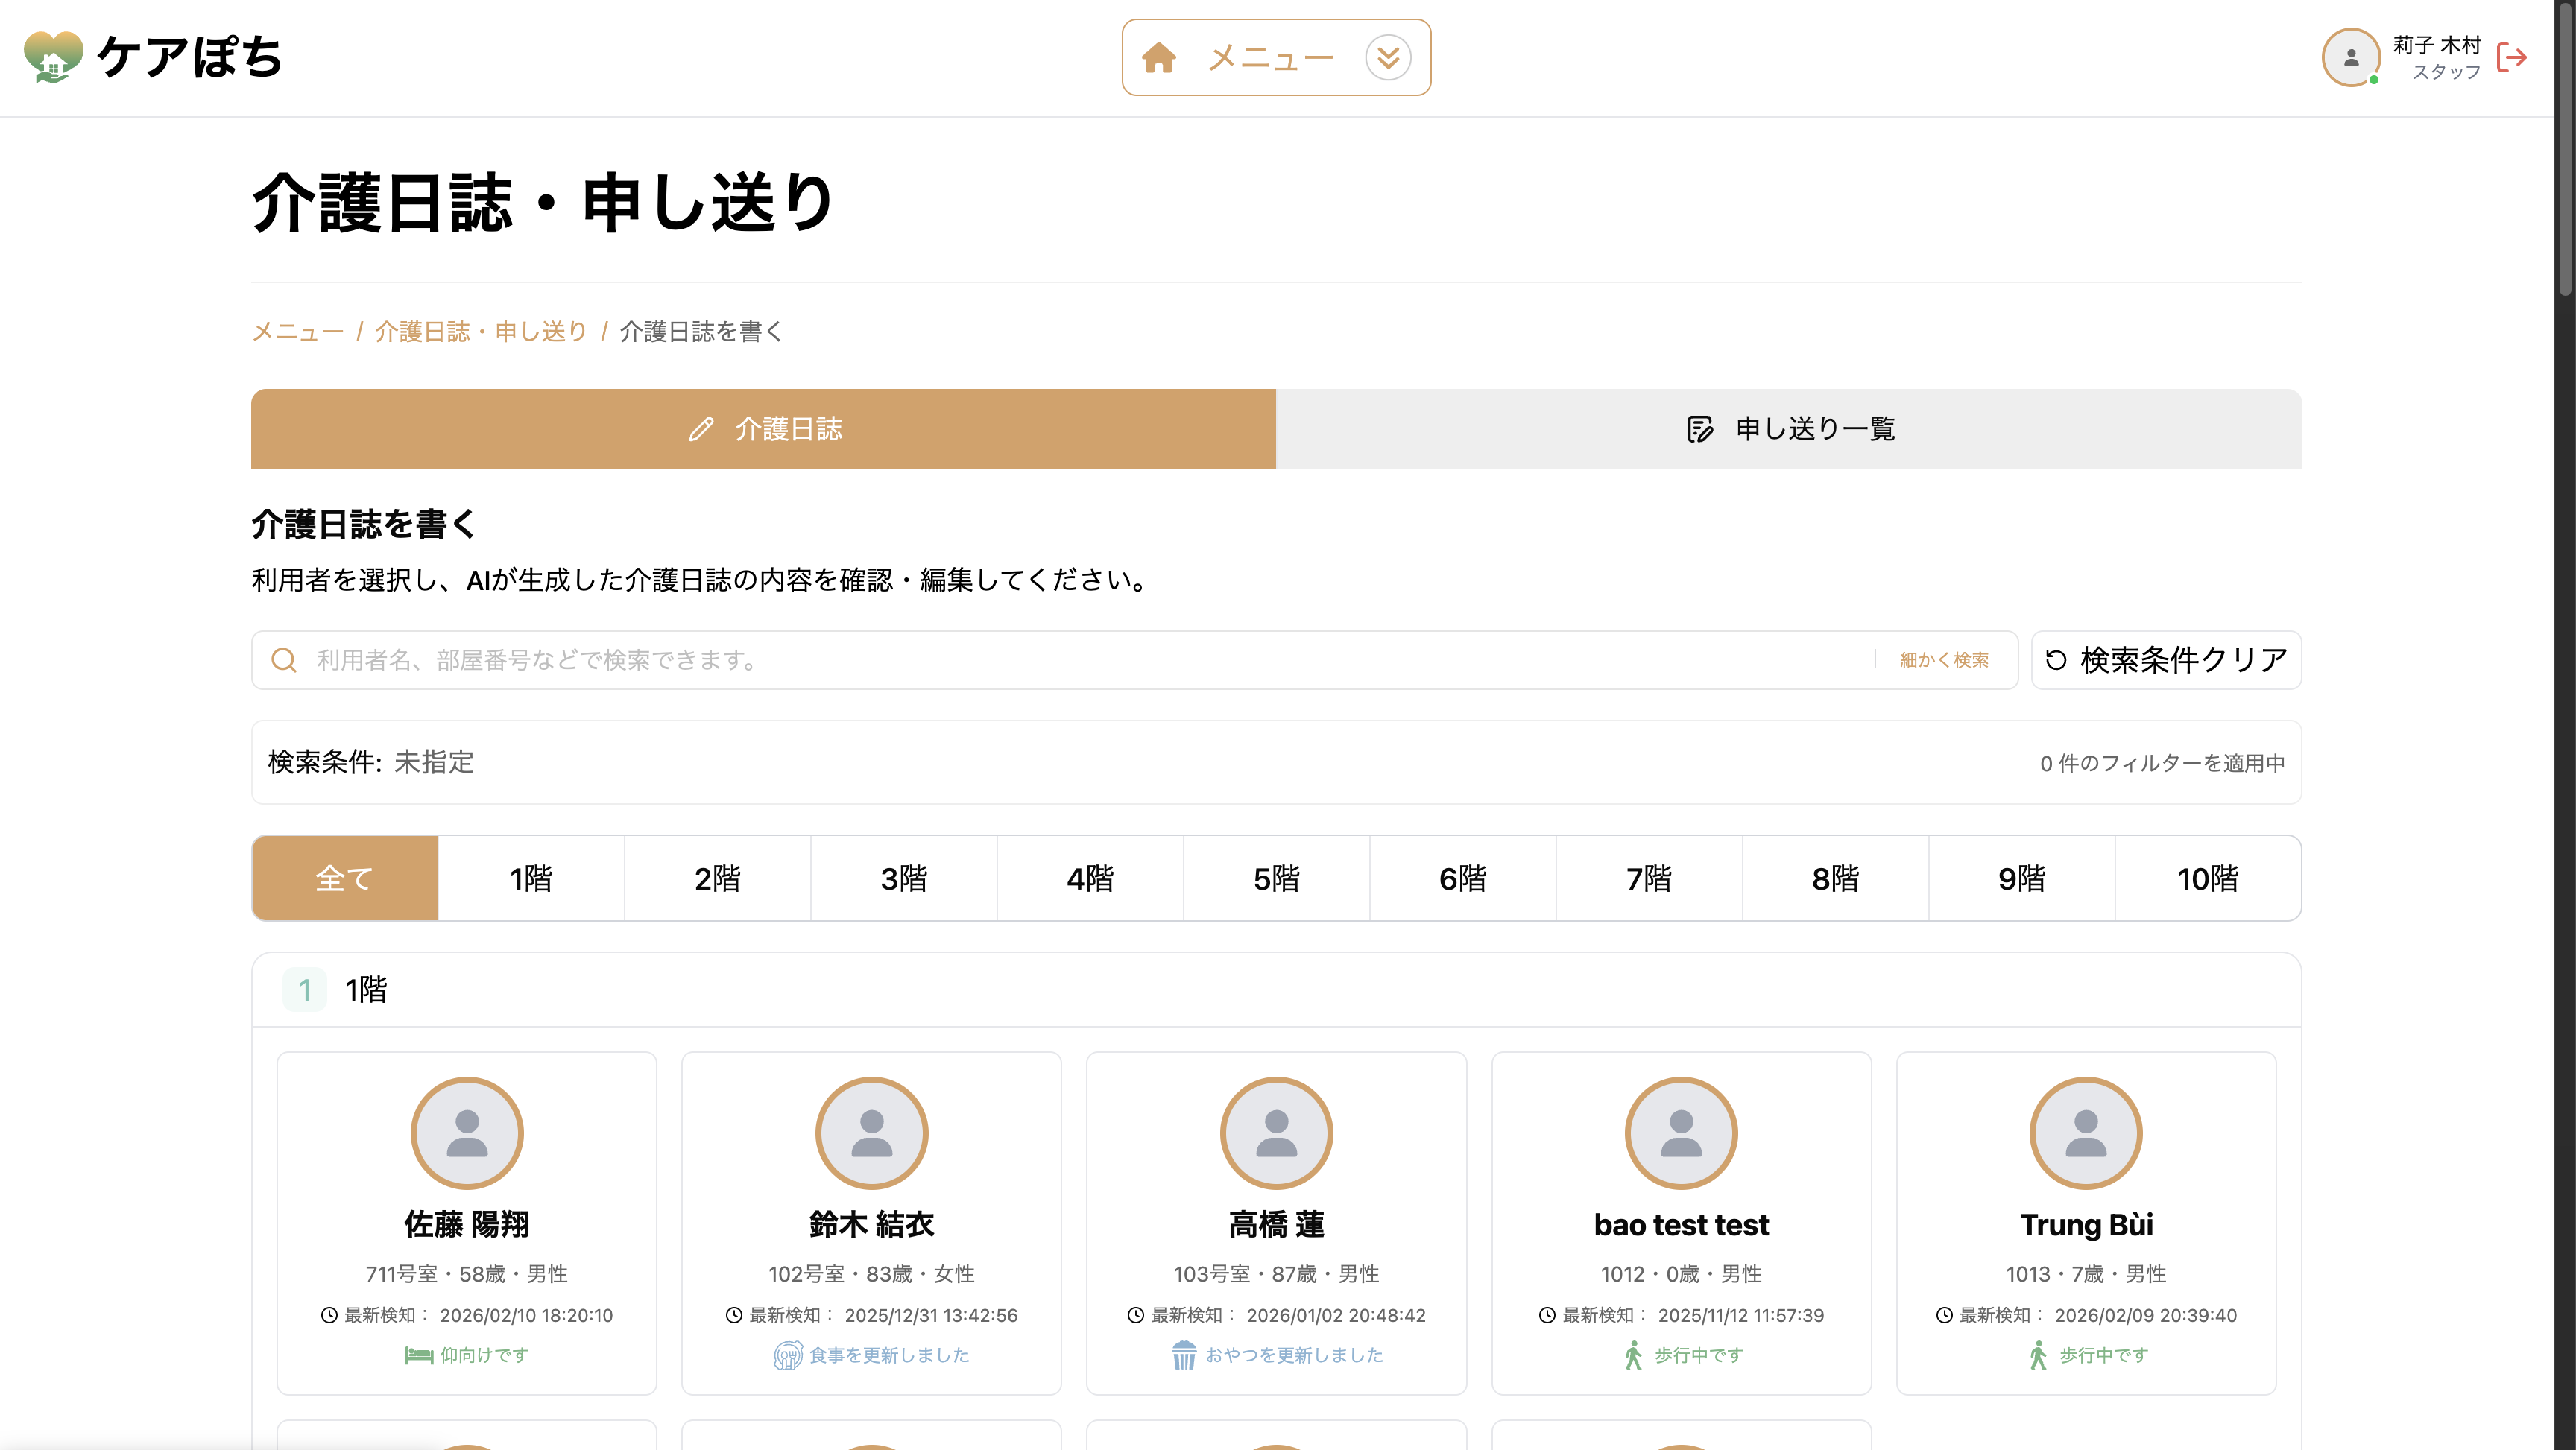The width and height of the screenshot is (2576, 1450).
Task: Select the 4階 floor filter
Action: pyautogui.click(x=1090, y=878)
